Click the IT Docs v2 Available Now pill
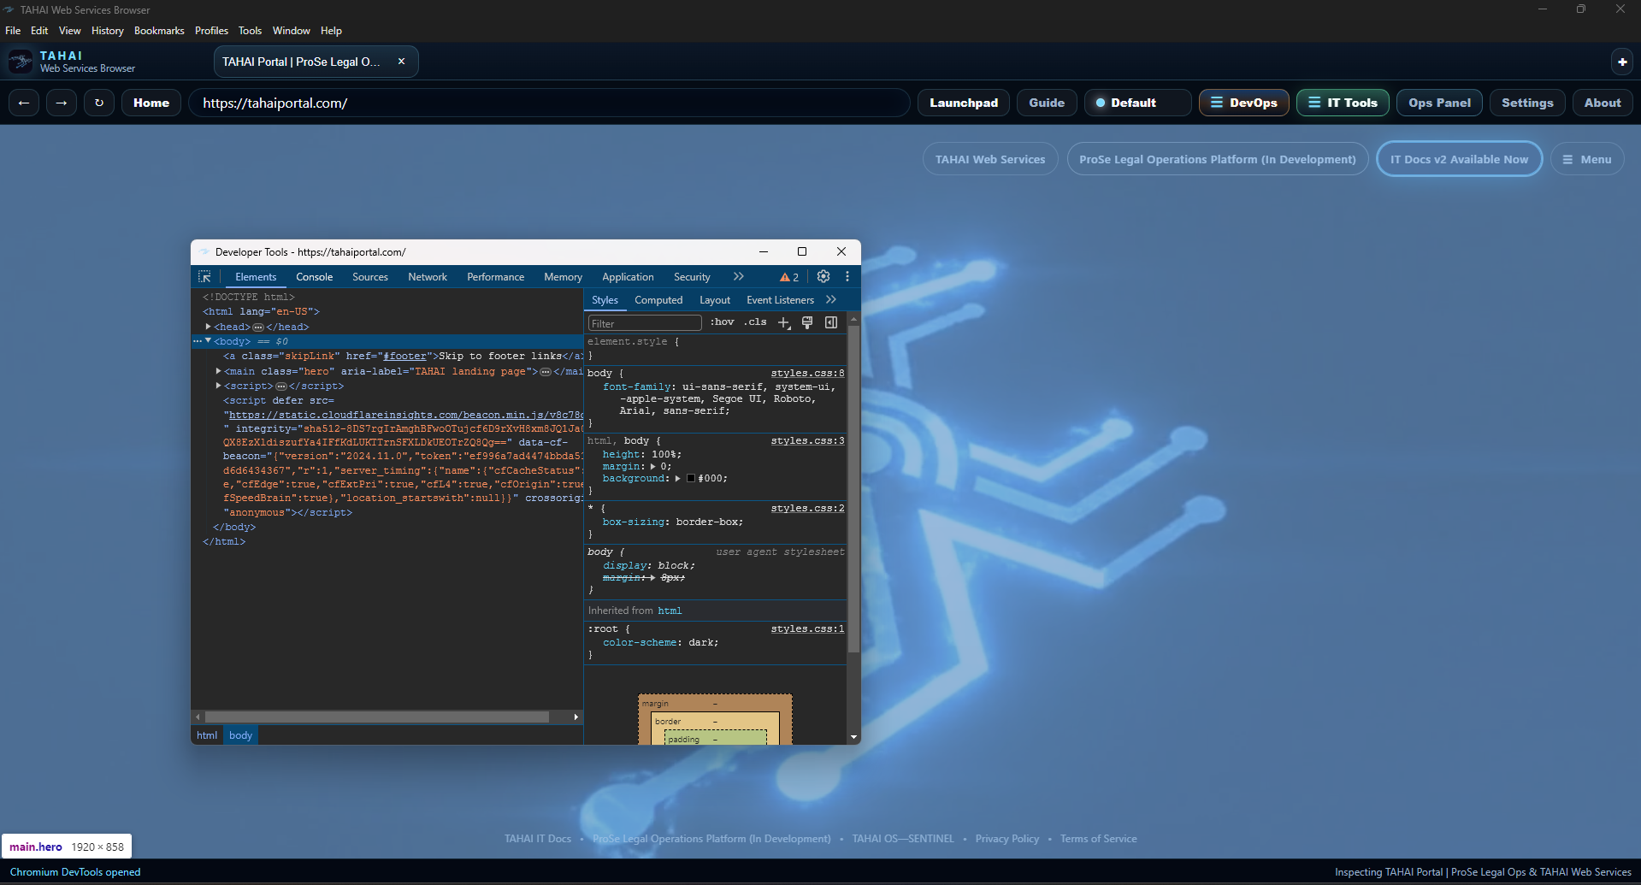This screenshot has height=885, width=1641. pyautogui.click(x=1459, y=159)
